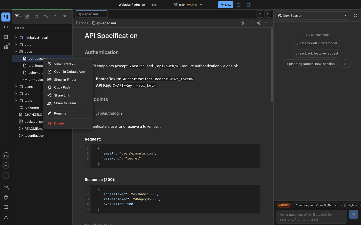Open the feedback message icon

(x=6, y=207)
